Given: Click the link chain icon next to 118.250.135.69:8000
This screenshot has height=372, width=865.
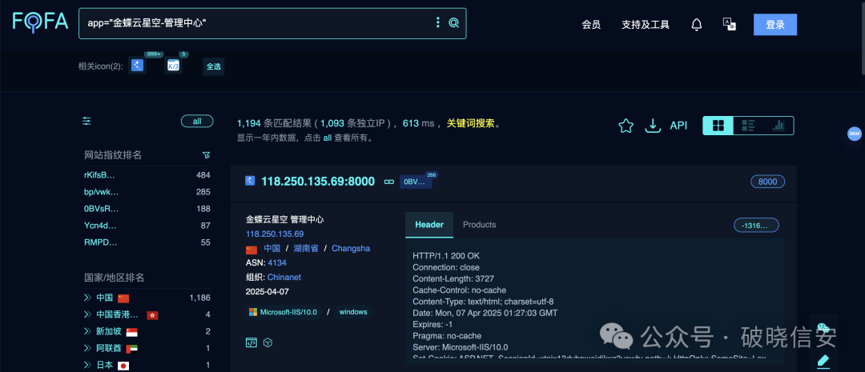Looking at the screenshot, I should pyautogui.click(x=389, y=182).
